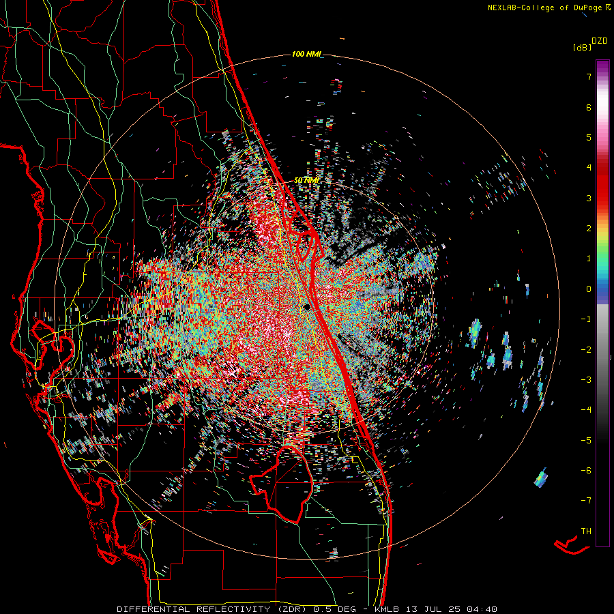The image size is (614, 614).
Task: Click the -3 value on the color scale
Action: click(x=586, y=380)
